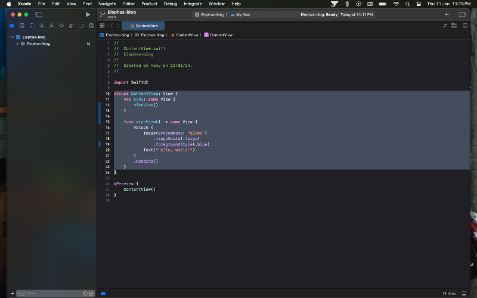Open the related items grid menu
477x298 pixels.
[x=102, y=26]
